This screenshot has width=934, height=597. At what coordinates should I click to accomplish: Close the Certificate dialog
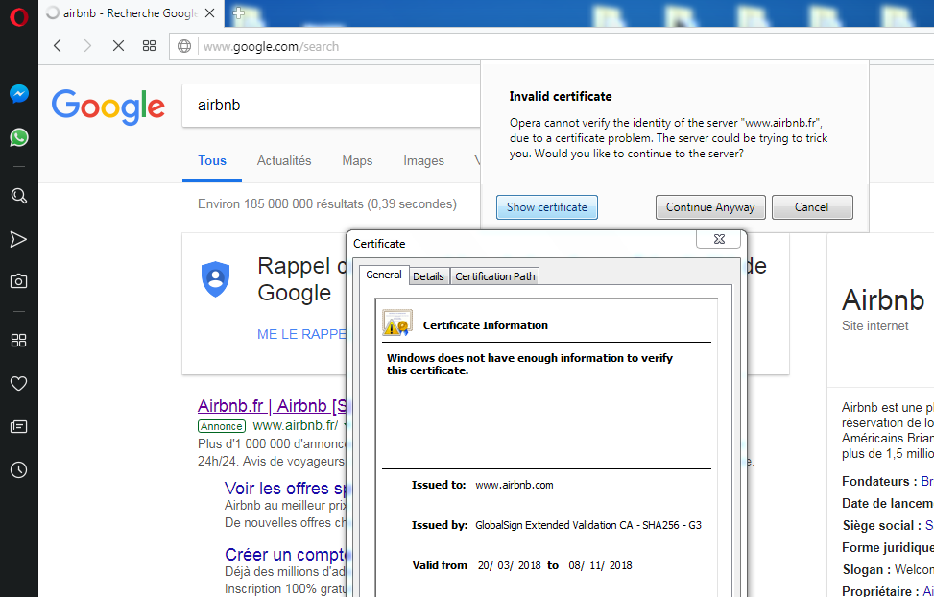click(x=718, y=239)
